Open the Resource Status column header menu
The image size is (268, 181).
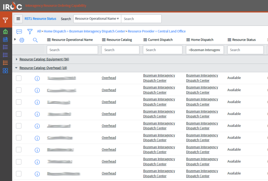[x=229, y=40]
